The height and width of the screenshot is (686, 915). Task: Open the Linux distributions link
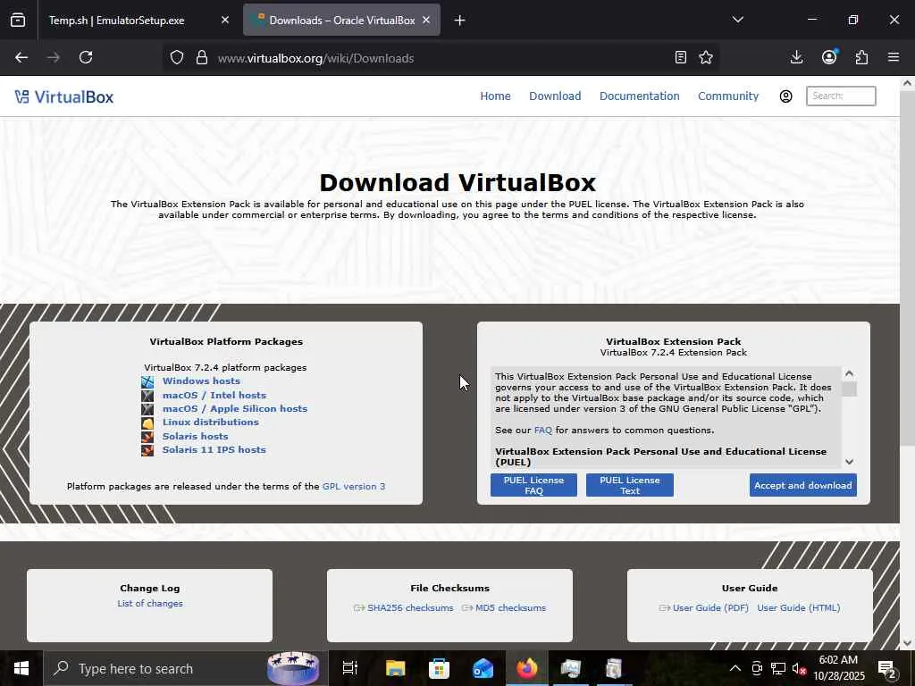coord(211,422)
